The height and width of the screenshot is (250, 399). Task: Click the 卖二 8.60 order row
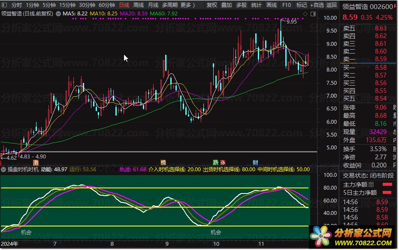365,51
